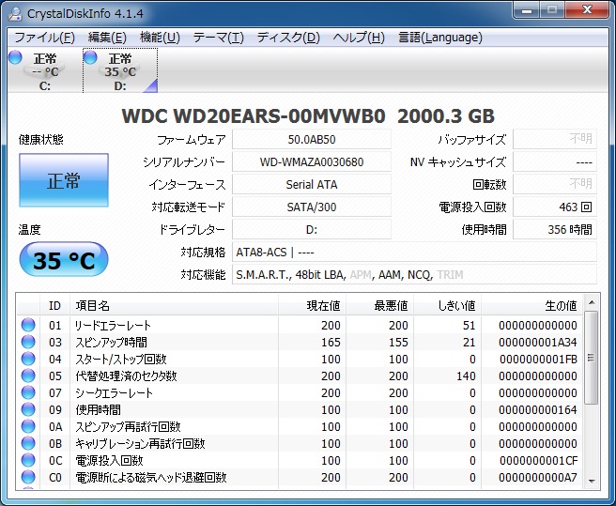Click the power-on count 463 回 field
Viewport: 616px width, 506px height.
click(555, 207)
